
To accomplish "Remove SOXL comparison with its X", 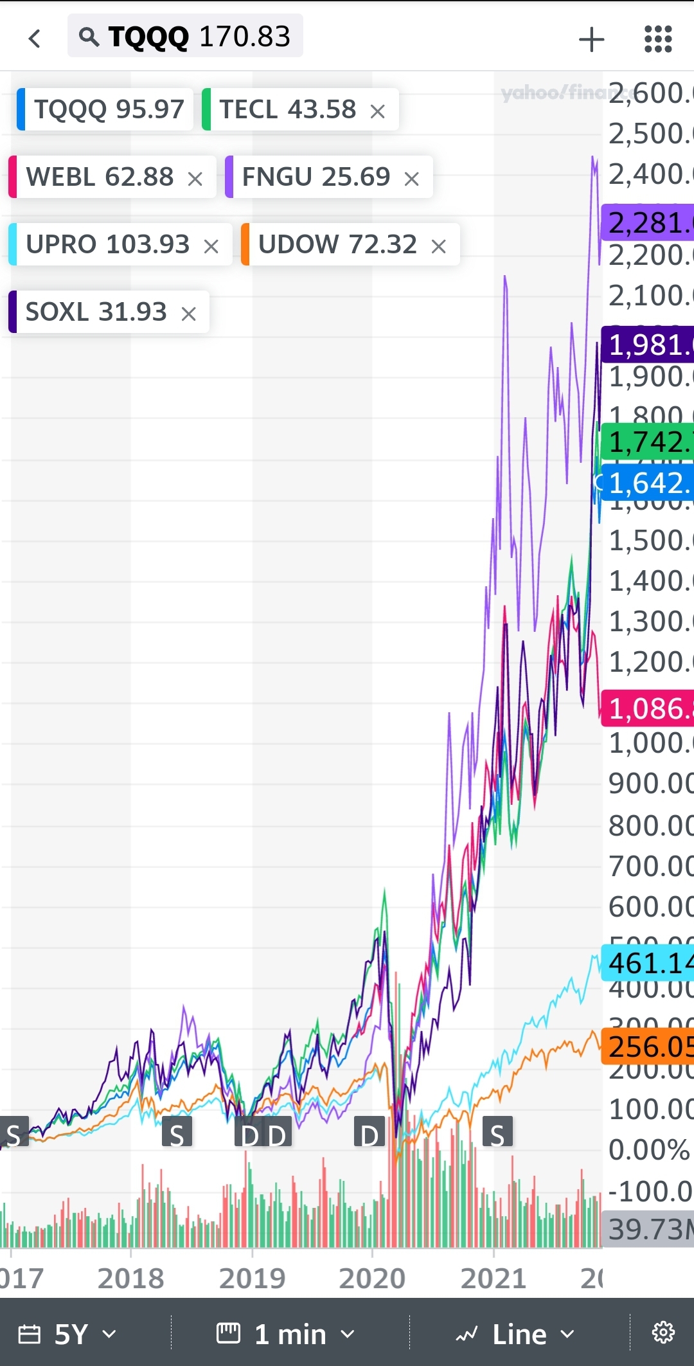I will (188, 314).
